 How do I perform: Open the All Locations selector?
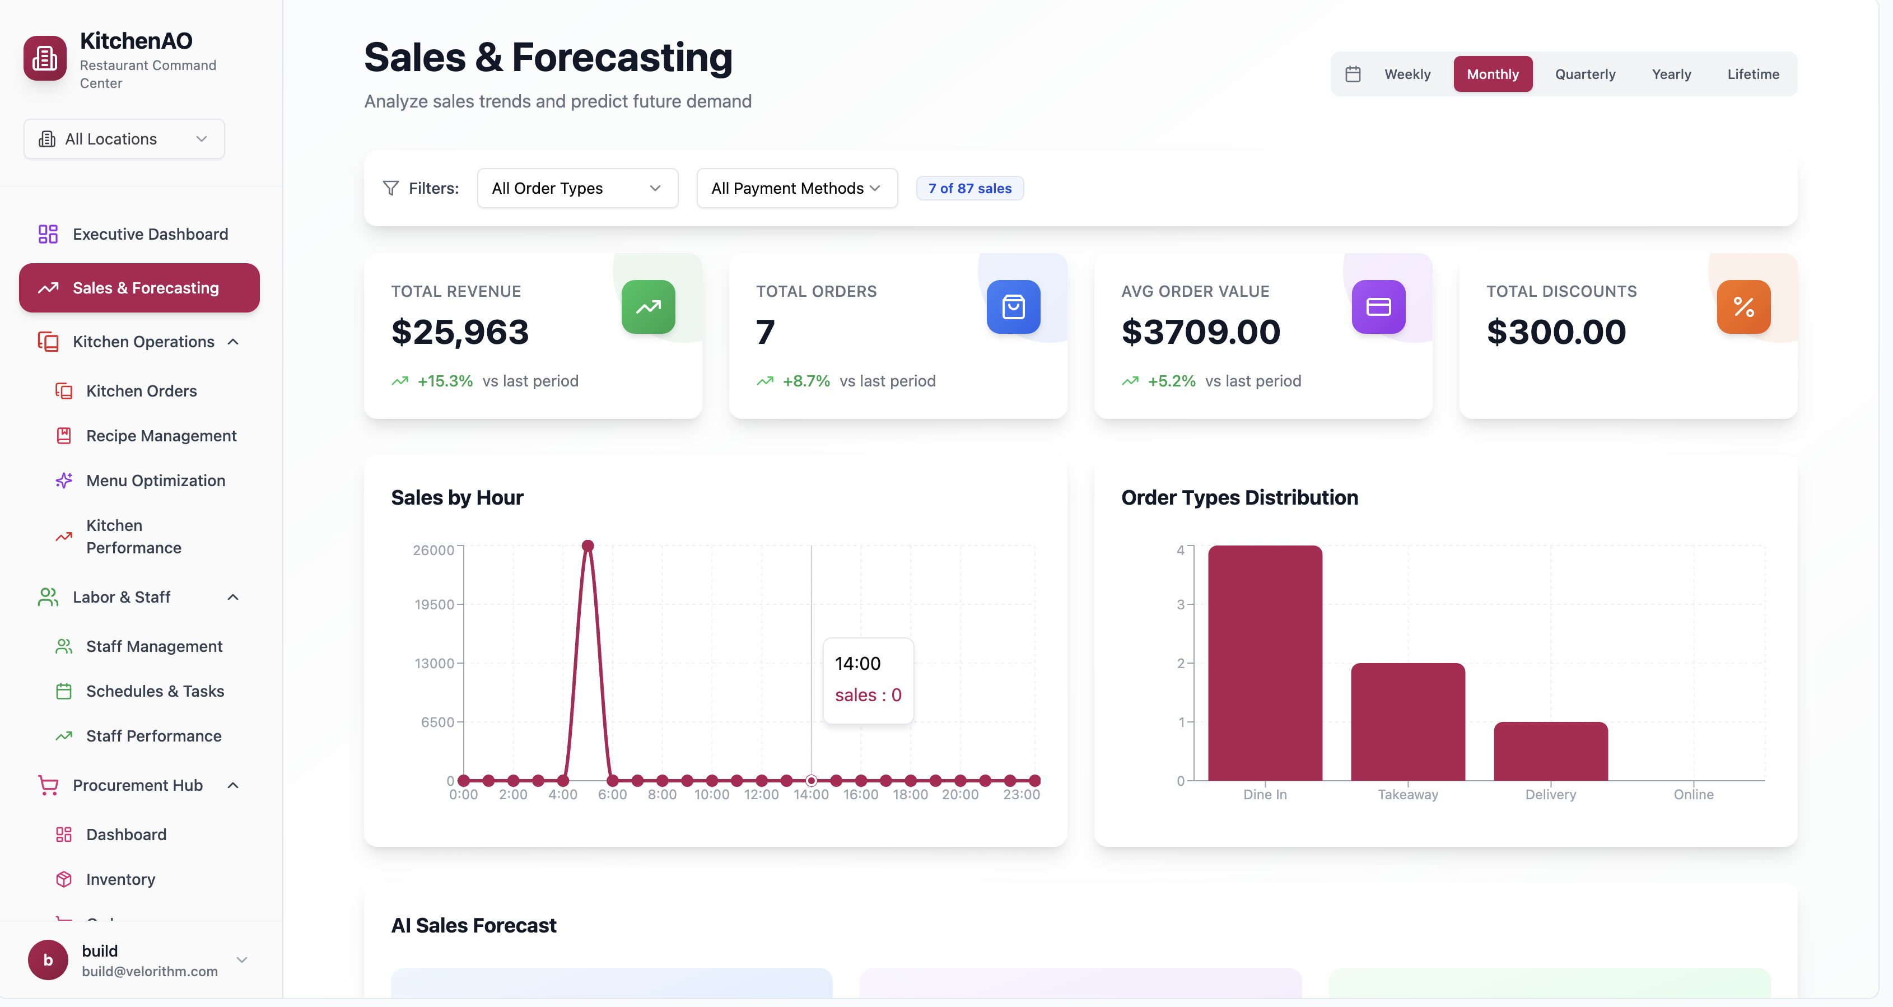[x=123, y=138]
